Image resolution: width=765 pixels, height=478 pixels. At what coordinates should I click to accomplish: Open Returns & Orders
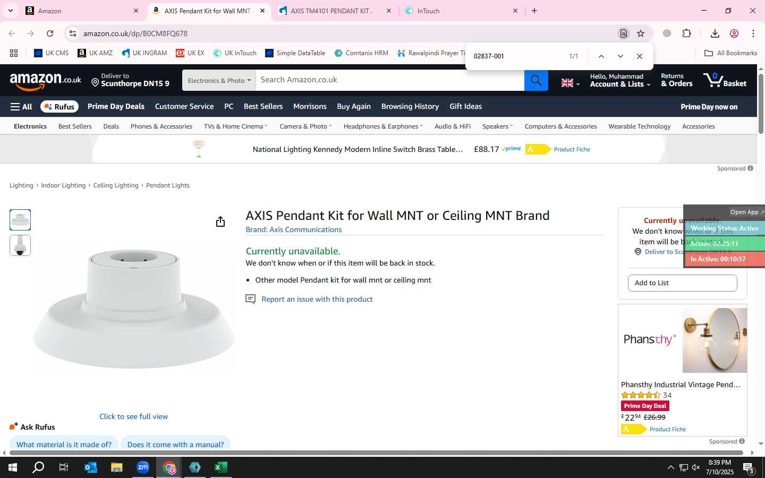tap(676, 80)
